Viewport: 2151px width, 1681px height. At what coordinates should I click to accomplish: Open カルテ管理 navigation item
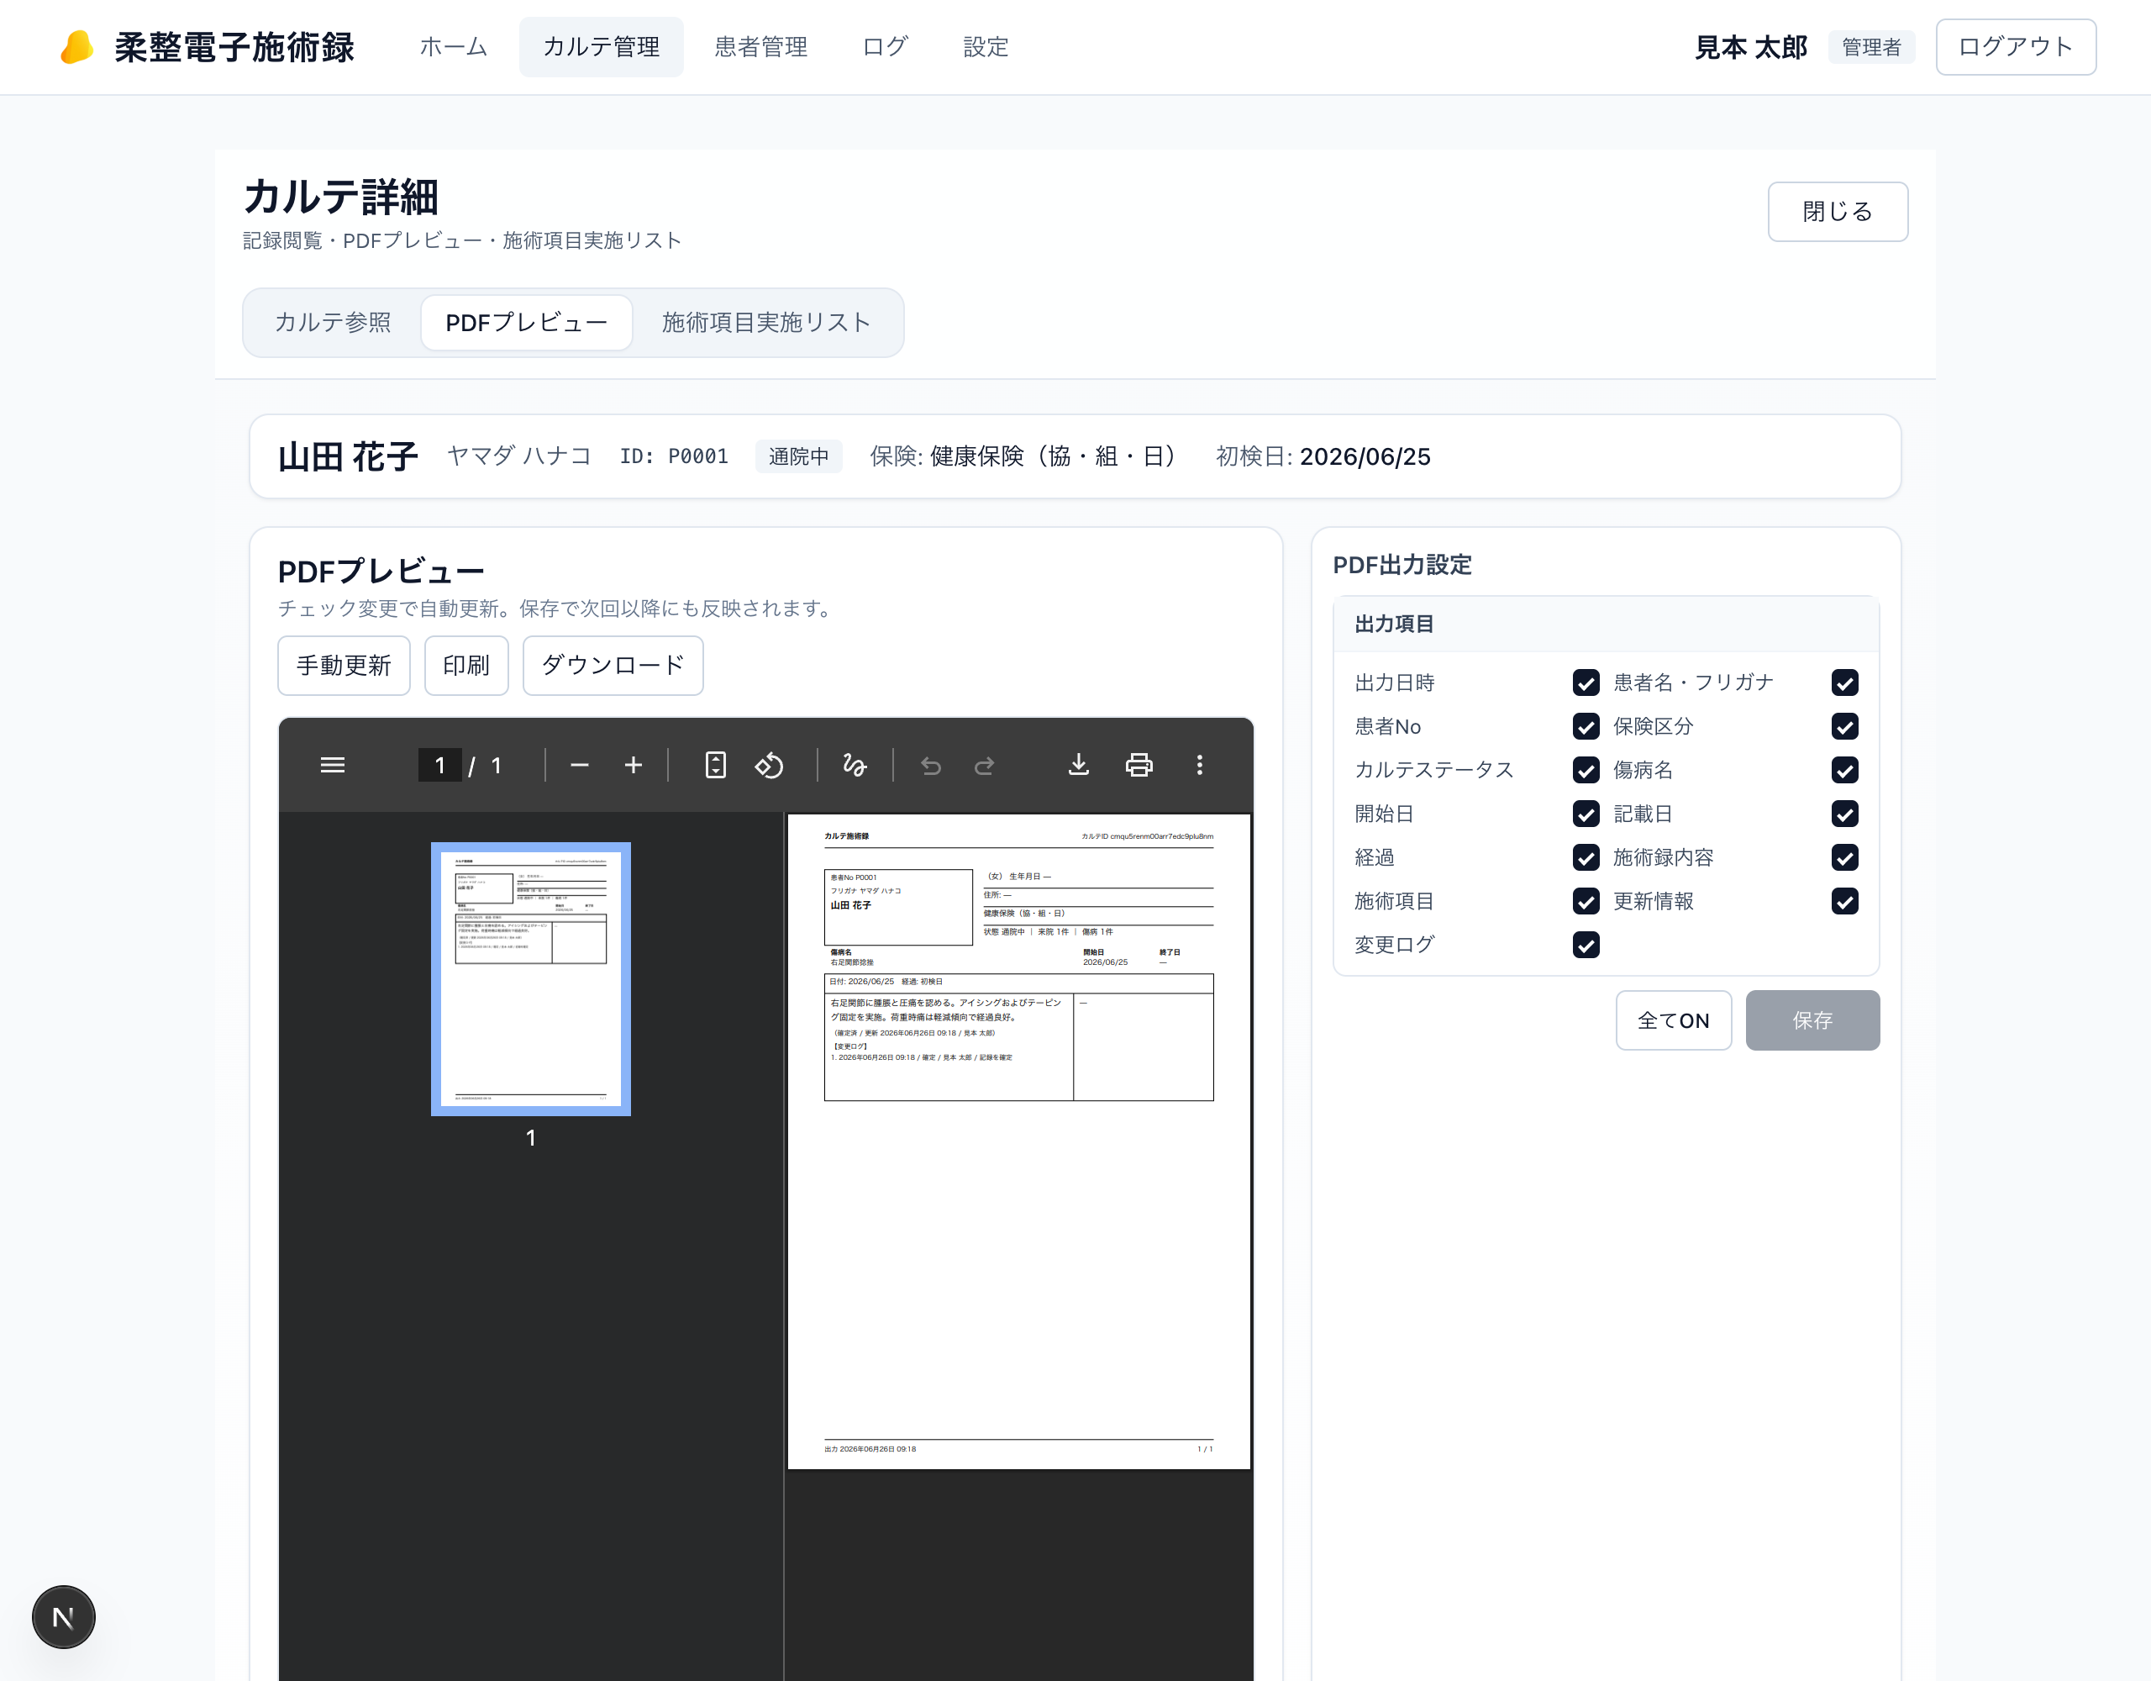pyautogui.click(x=601, y=46)
